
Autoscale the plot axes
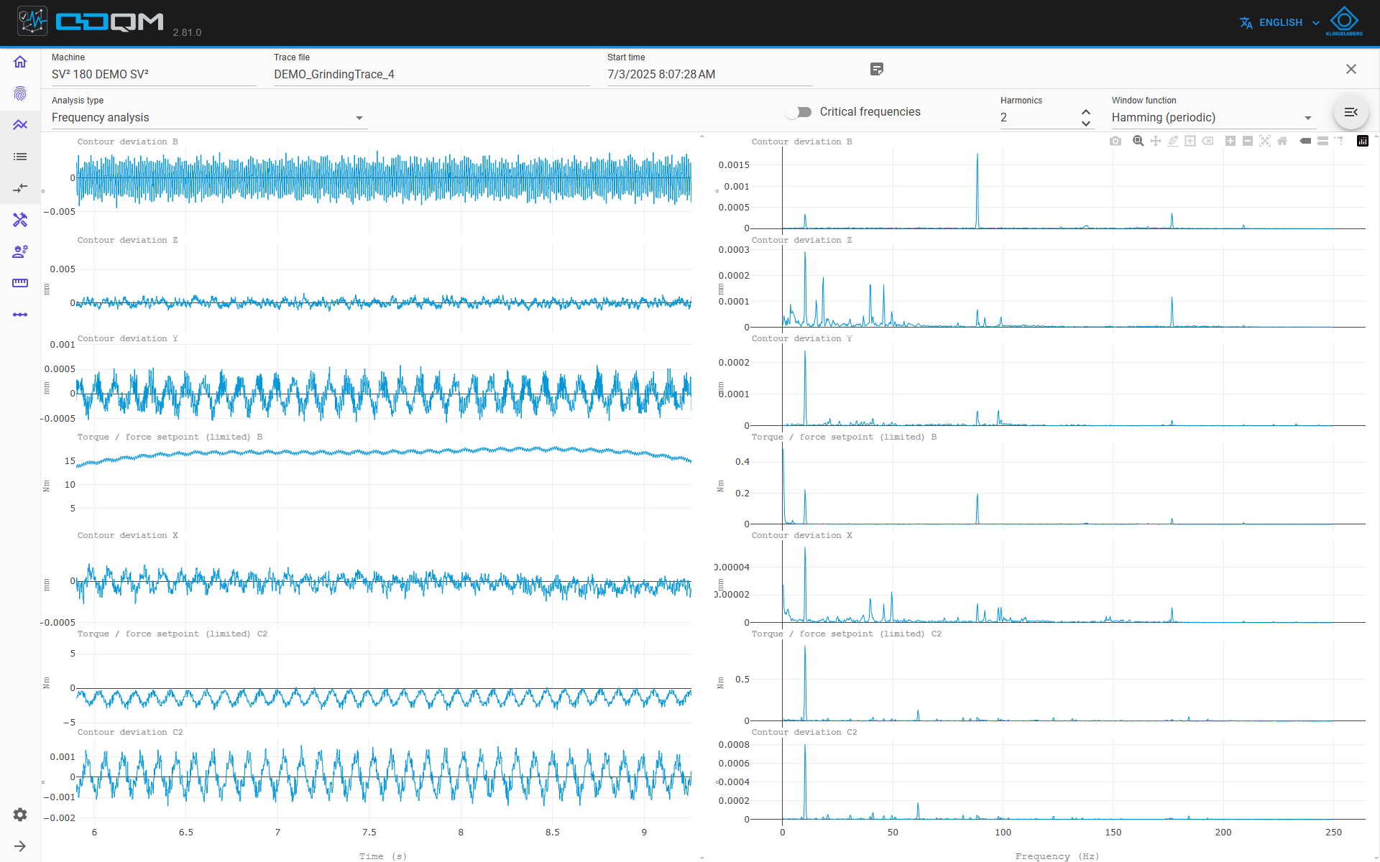click(1265, 141)
